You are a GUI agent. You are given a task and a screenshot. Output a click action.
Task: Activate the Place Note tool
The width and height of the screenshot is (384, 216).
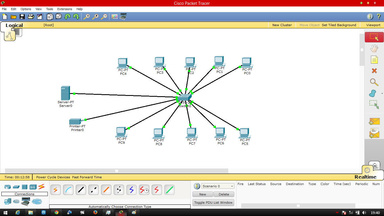(x=374, y=60)
